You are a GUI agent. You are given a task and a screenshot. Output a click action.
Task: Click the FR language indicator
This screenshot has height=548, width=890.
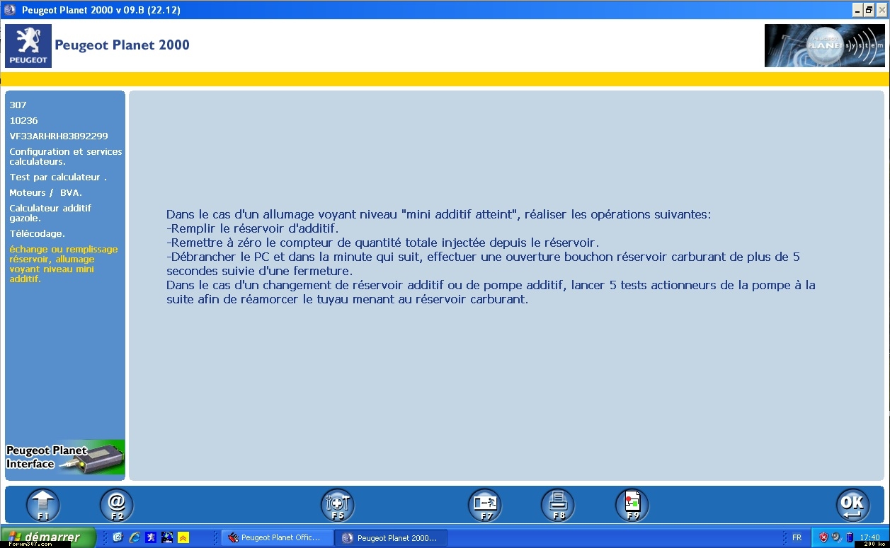[797, 538]
